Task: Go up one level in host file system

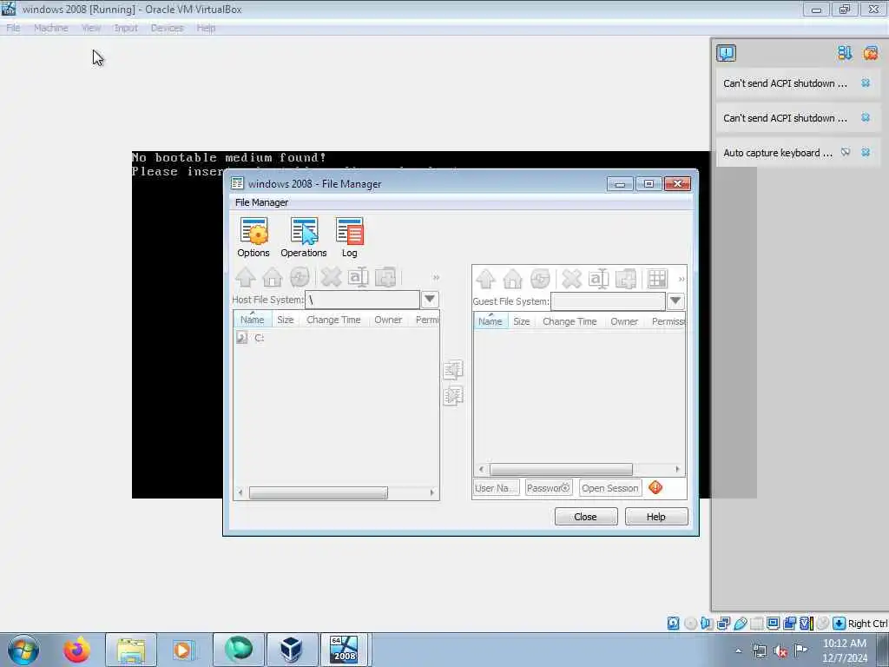Action: tap(246, 277)
